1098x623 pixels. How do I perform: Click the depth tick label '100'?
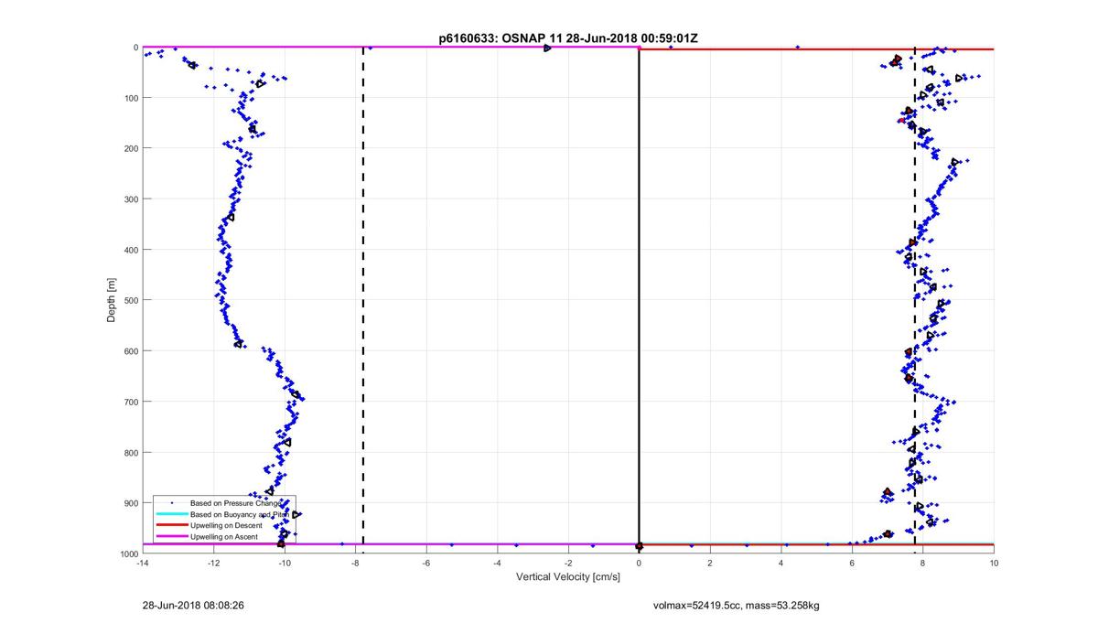(x=130, y=98)
